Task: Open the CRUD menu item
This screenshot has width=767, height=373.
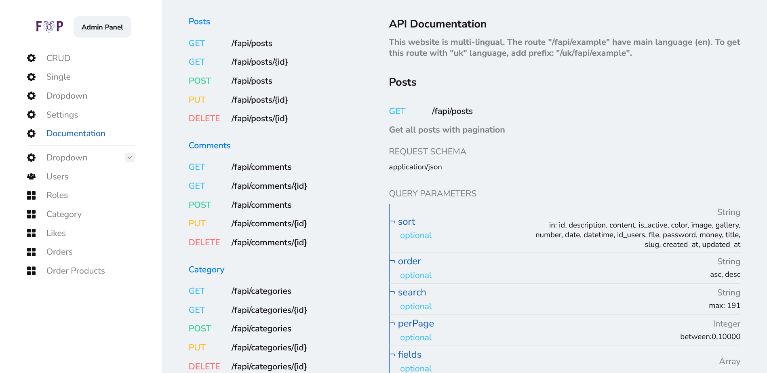Action: click(x=58, y=58)
